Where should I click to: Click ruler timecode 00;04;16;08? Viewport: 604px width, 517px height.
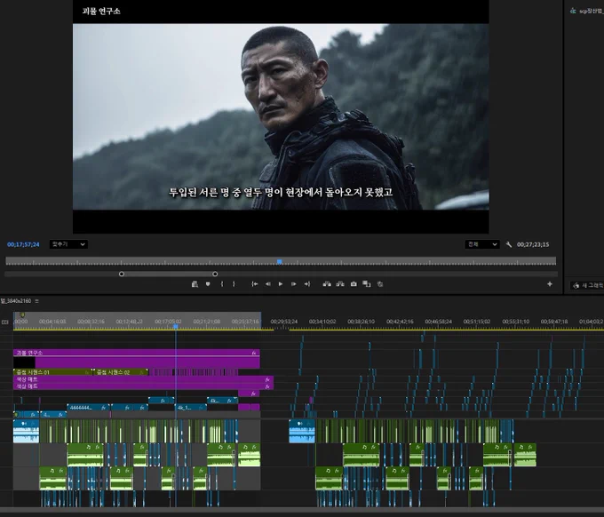click(52, 322)
